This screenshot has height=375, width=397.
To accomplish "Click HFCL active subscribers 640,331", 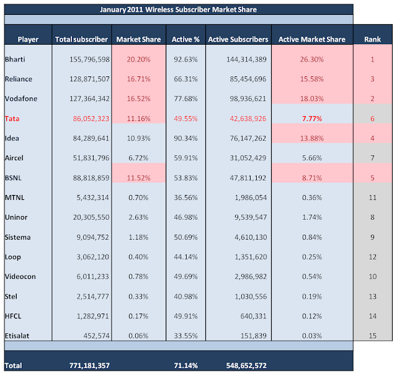I will [x=254, y=316].
